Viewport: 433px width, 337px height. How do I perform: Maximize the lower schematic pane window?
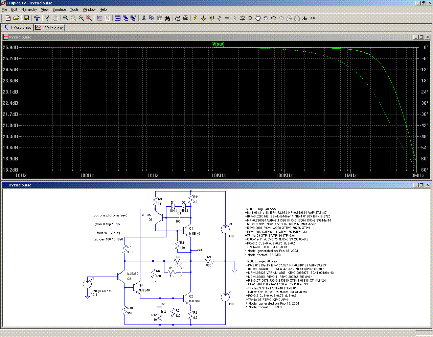point(421,185)
